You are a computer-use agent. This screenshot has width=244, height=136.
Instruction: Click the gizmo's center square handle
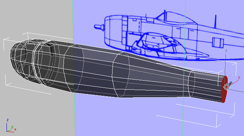pyautogui.click(x=227, y=87)
